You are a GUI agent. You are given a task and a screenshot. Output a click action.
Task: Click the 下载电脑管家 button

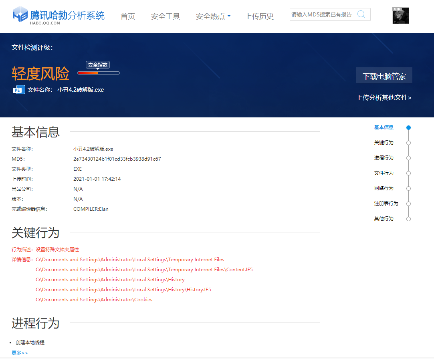tap(384, 76)
